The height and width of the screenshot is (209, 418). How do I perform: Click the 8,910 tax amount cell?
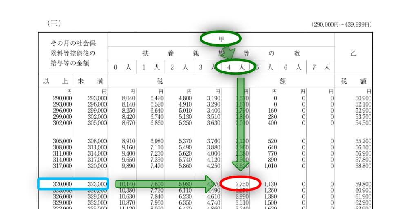click(129, 141)
